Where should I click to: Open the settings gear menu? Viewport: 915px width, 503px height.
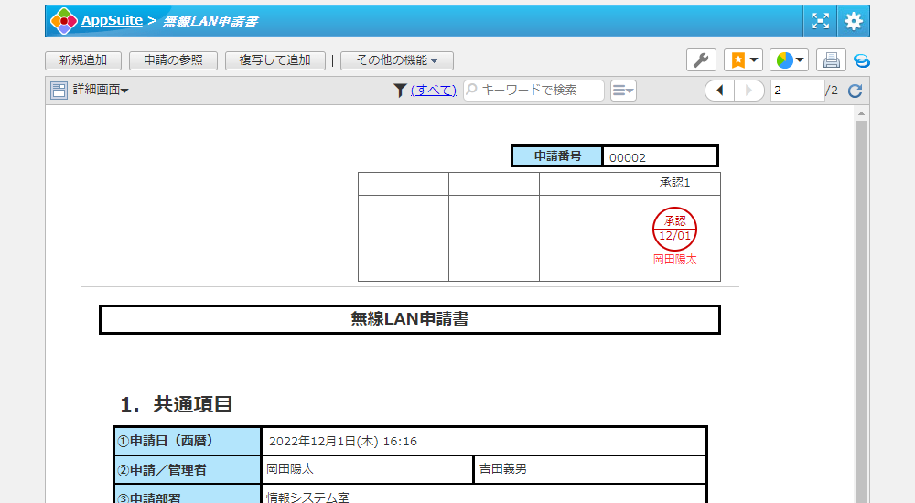854,21
